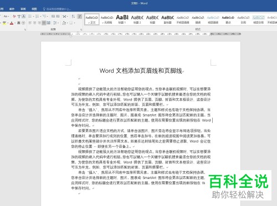Apply the 明显引用 style
Screen dimensions: 277x206
click(258, 19)
